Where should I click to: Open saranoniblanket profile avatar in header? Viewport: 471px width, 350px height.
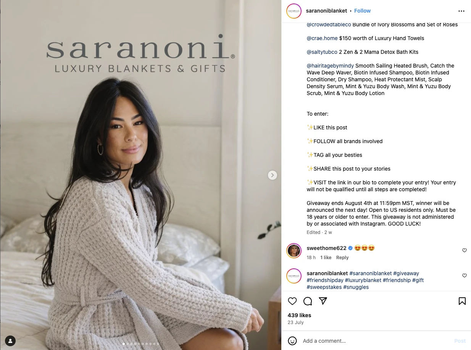(x=294, y=11)
